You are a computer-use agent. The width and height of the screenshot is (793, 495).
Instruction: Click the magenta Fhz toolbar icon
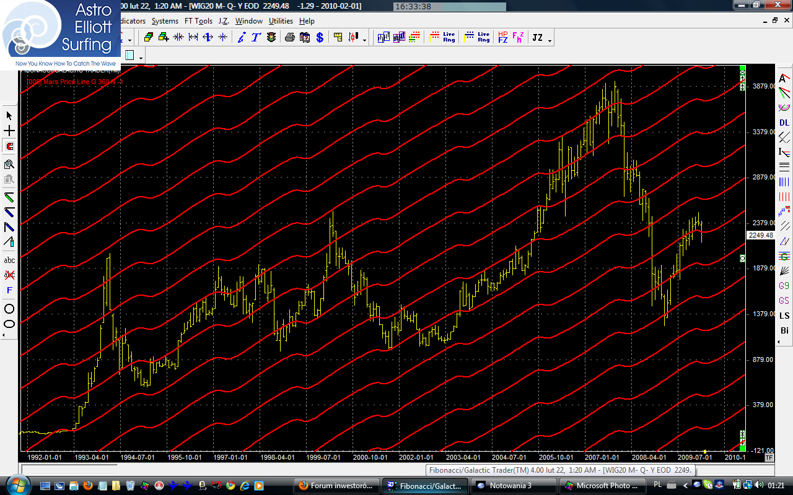click(517, 37)
